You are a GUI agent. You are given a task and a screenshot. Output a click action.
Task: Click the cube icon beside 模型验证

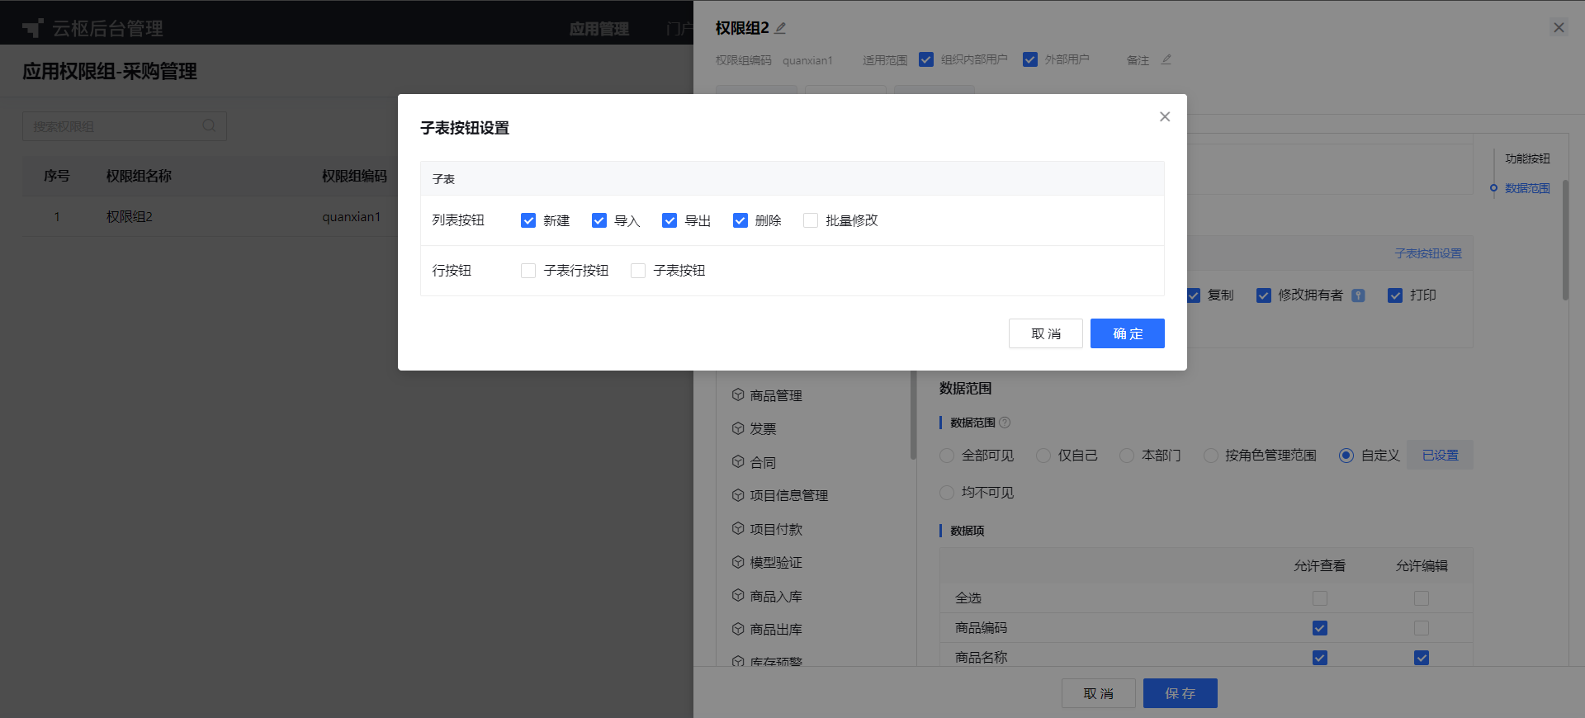(x=738, y=562)
